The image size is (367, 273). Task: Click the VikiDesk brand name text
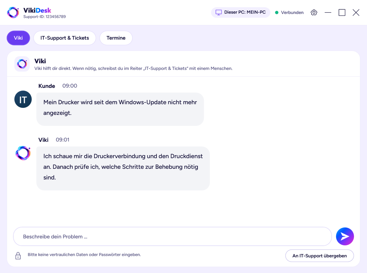tap(37, 10)
